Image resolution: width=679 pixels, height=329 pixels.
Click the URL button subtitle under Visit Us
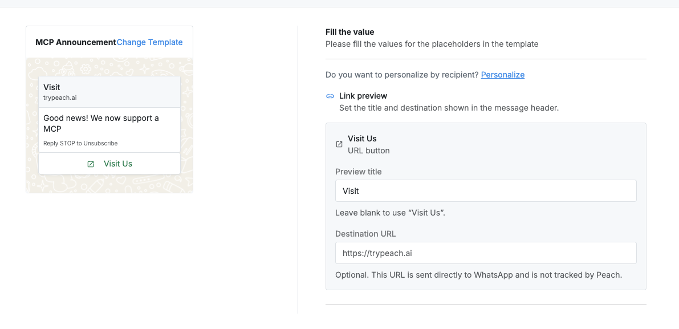(x=368, y=151)
